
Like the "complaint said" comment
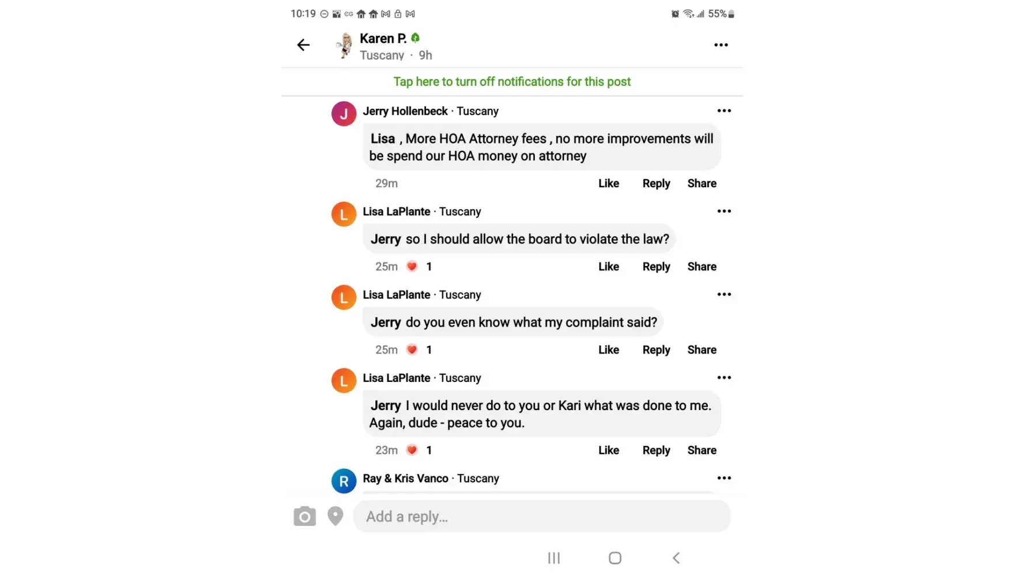pos(608,350)
